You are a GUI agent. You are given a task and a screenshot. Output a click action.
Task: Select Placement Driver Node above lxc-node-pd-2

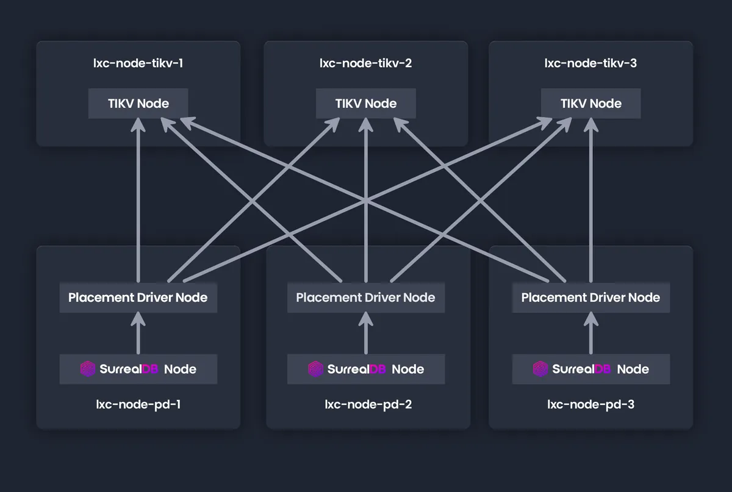coord(366,298)
